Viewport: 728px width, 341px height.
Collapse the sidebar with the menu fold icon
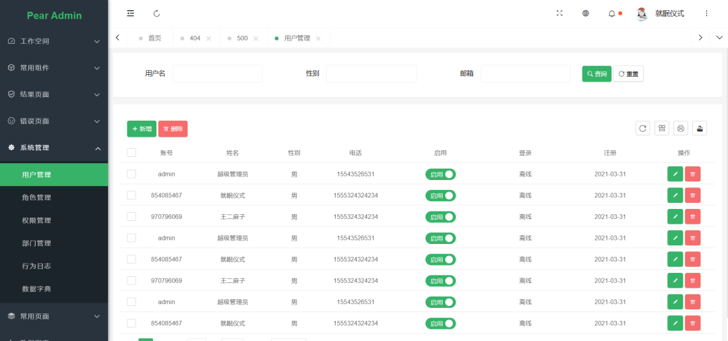pos(131,13)
